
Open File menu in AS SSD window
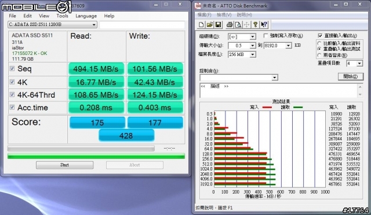coord(12,16)
